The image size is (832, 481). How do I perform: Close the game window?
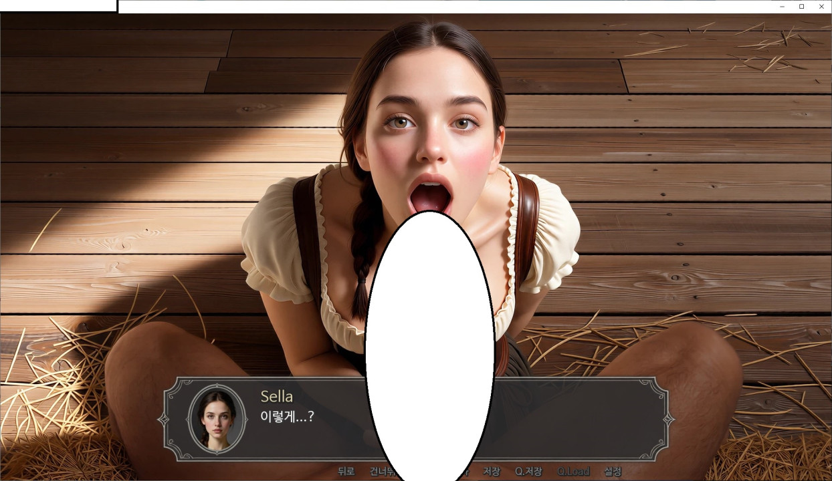point(821,7)
